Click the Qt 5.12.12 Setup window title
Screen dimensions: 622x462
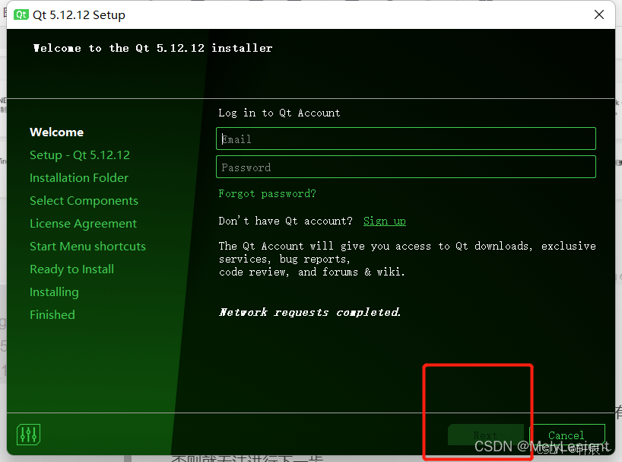(79, 14)
